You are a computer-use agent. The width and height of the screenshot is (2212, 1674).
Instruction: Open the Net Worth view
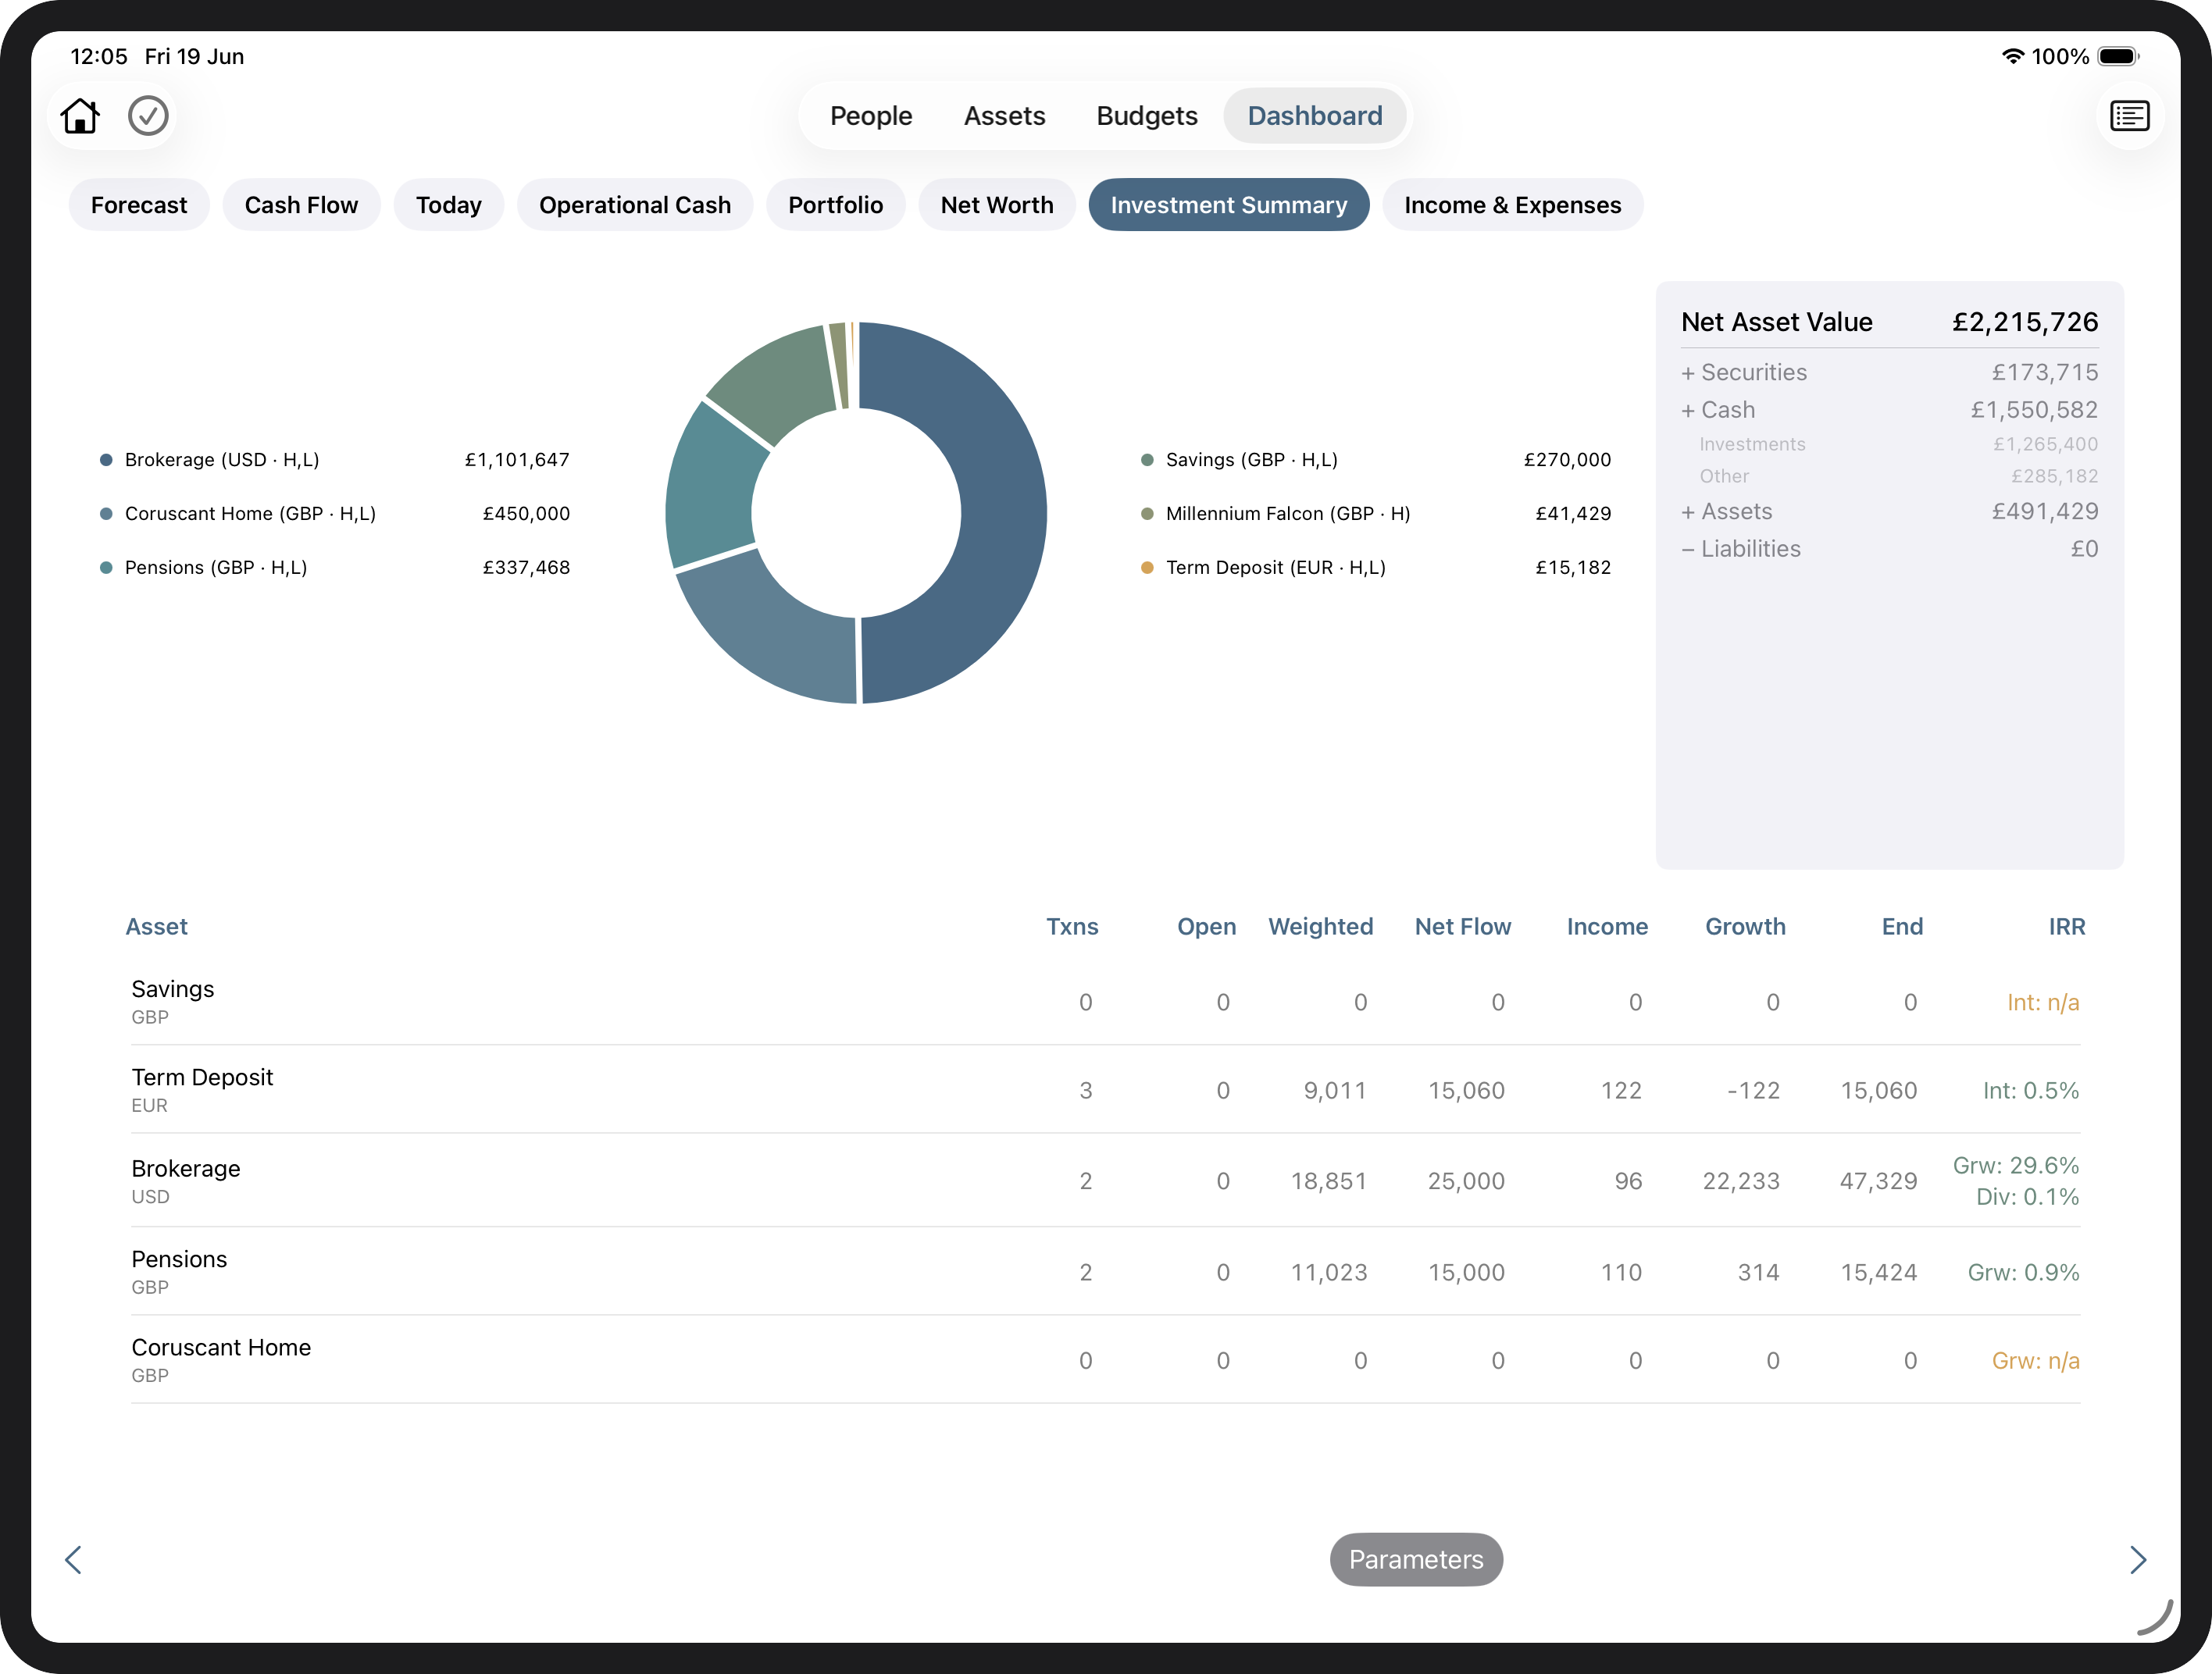point(997,205)
